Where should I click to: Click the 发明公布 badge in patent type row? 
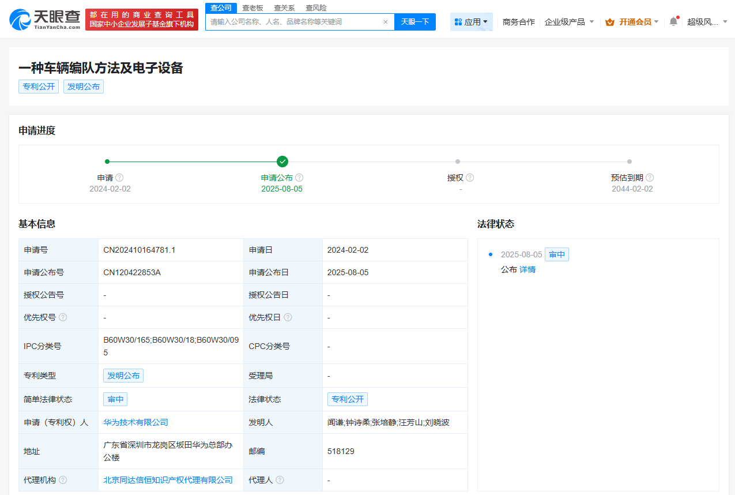point(123,375)
